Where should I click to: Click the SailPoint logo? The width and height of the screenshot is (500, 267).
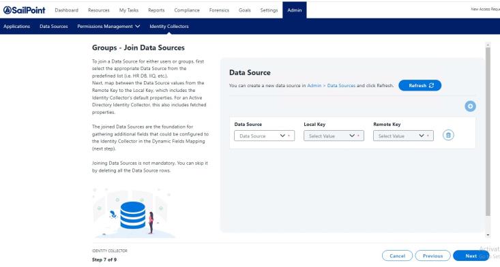(x=25, y=10)
